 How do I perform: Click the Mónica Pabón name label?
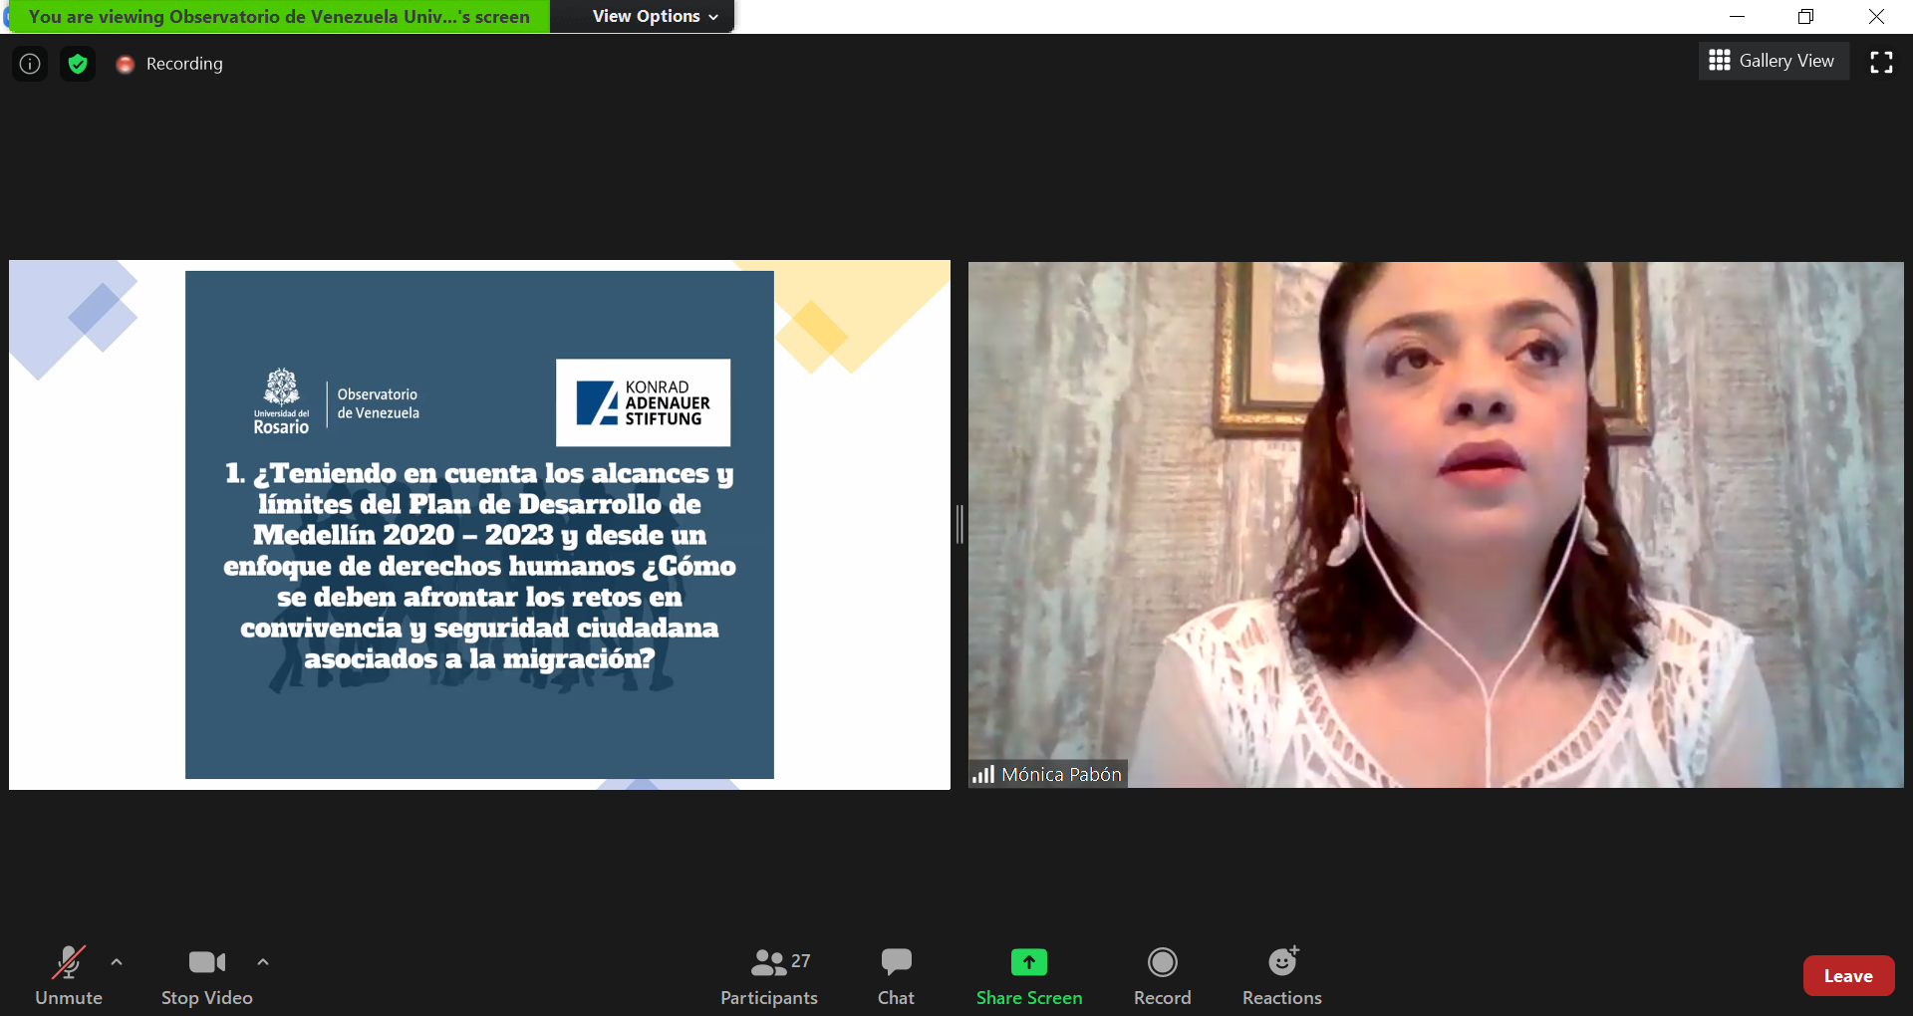[x=1060, y=774]
